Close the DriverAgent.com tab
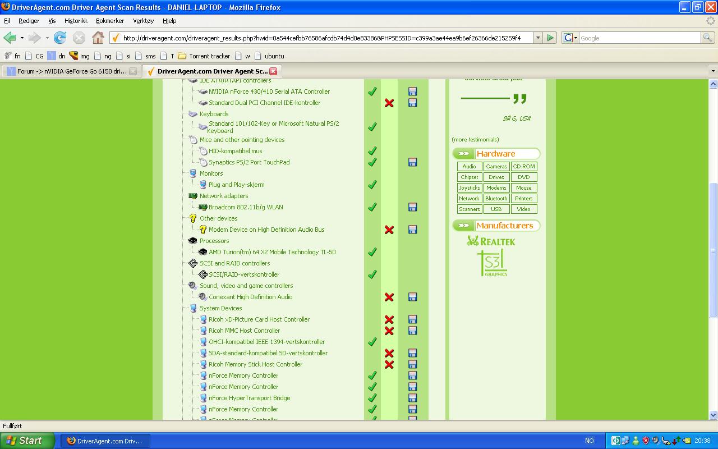 [273, 71]
